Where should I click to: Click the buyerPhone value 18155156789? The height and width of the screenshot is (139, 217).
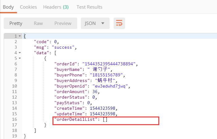pos(106,75)
